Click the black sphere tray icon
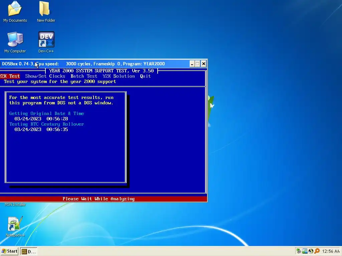This screenshot has height=256, width=342. [x=311, y=251]
